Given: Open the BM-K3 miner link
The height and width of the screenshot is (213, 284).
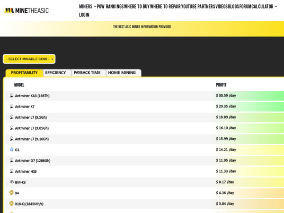Looking at the screenshot, I should (x=20, y=182).
